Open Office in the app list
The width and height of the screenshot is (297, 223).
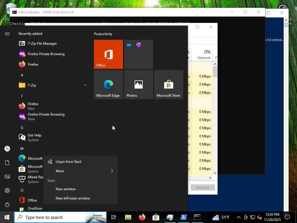(x=30, y=200)
